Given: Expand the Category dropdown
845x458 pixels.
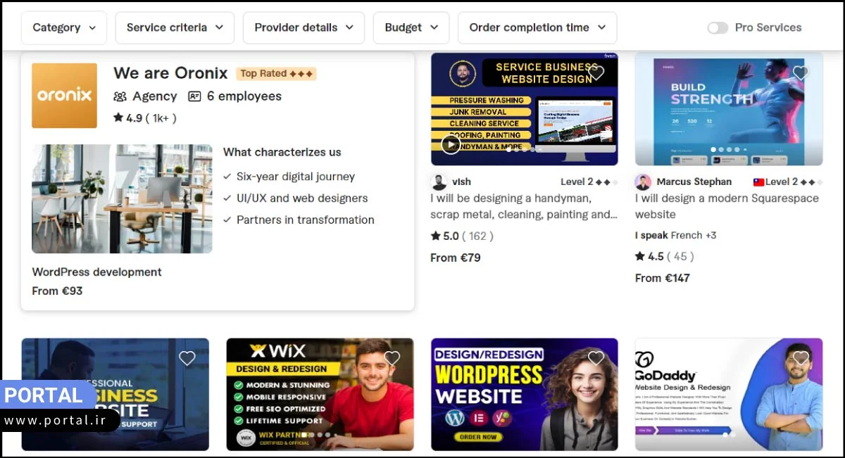Looking at the screenshot, I should [64, 28].
